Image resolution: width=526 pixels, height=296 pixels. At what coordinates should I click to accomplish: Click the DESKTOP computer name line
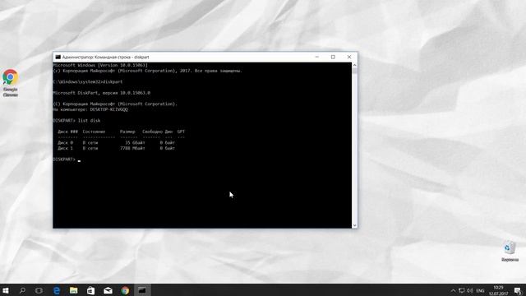click(x=90, y=109)
